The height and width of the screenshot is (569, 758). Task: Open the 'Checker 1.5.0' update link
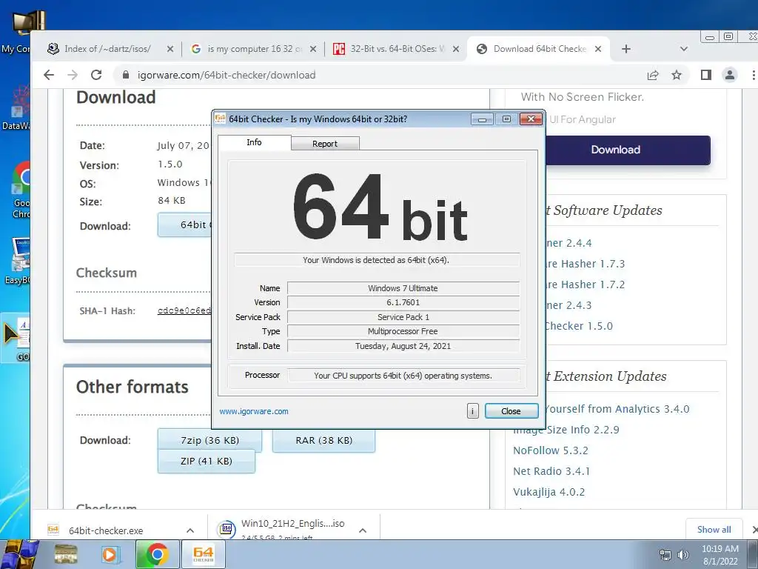pos(579,326)
